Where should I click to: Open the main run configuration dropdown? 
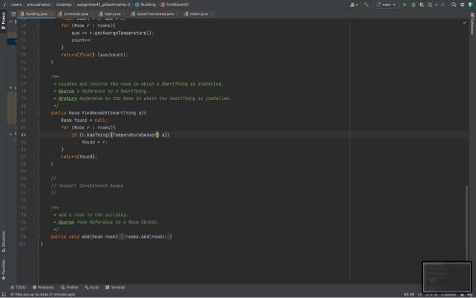click(x=386, y=5)
